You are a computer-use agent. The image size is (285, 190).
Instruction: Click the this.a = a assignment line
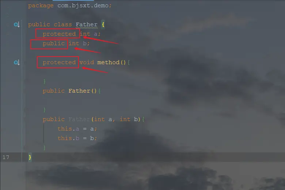(77, 129)
